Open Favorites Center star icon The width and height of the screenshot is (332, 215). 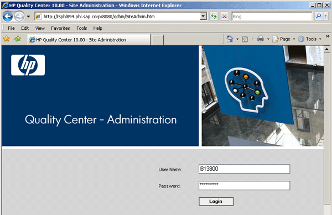tap(7, 39)
